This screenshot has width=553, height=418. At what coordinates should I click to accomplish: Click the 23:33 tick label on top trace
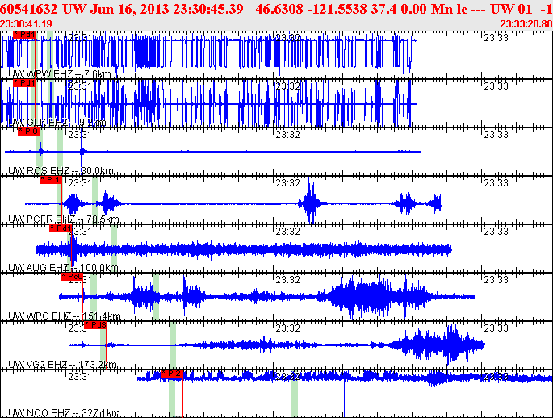click(x=495, y=38)
